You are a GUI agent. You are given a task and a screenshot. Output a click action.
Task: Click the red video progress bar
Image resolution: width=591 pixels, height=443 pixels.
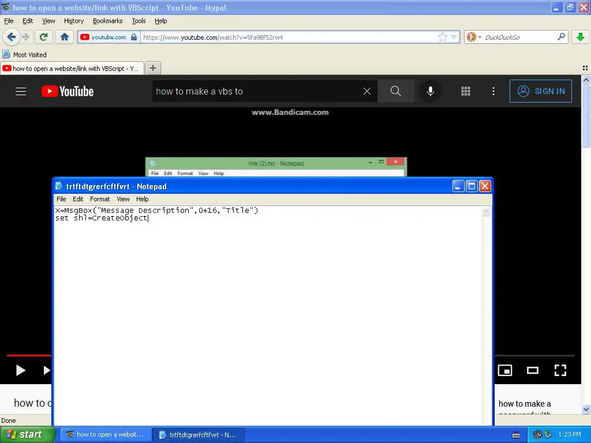point(29,355)
